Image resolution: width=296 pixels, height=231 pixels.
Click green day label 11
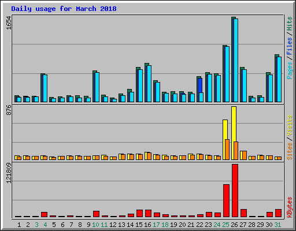click(104, 225)
